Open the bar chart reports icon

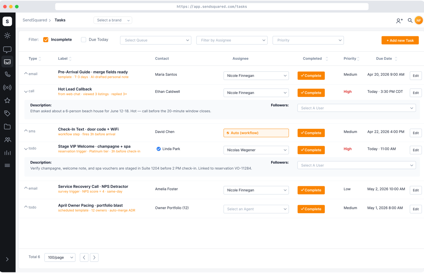point(7,153)
